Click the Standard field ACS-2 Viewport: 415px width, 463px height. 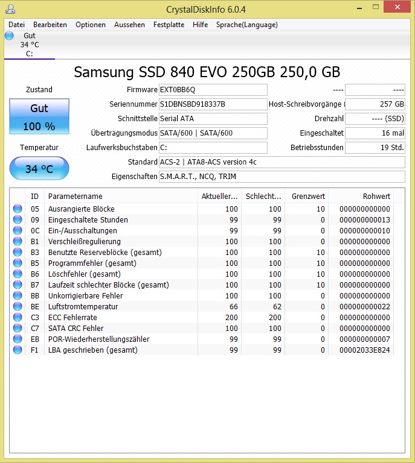(282, 162)
